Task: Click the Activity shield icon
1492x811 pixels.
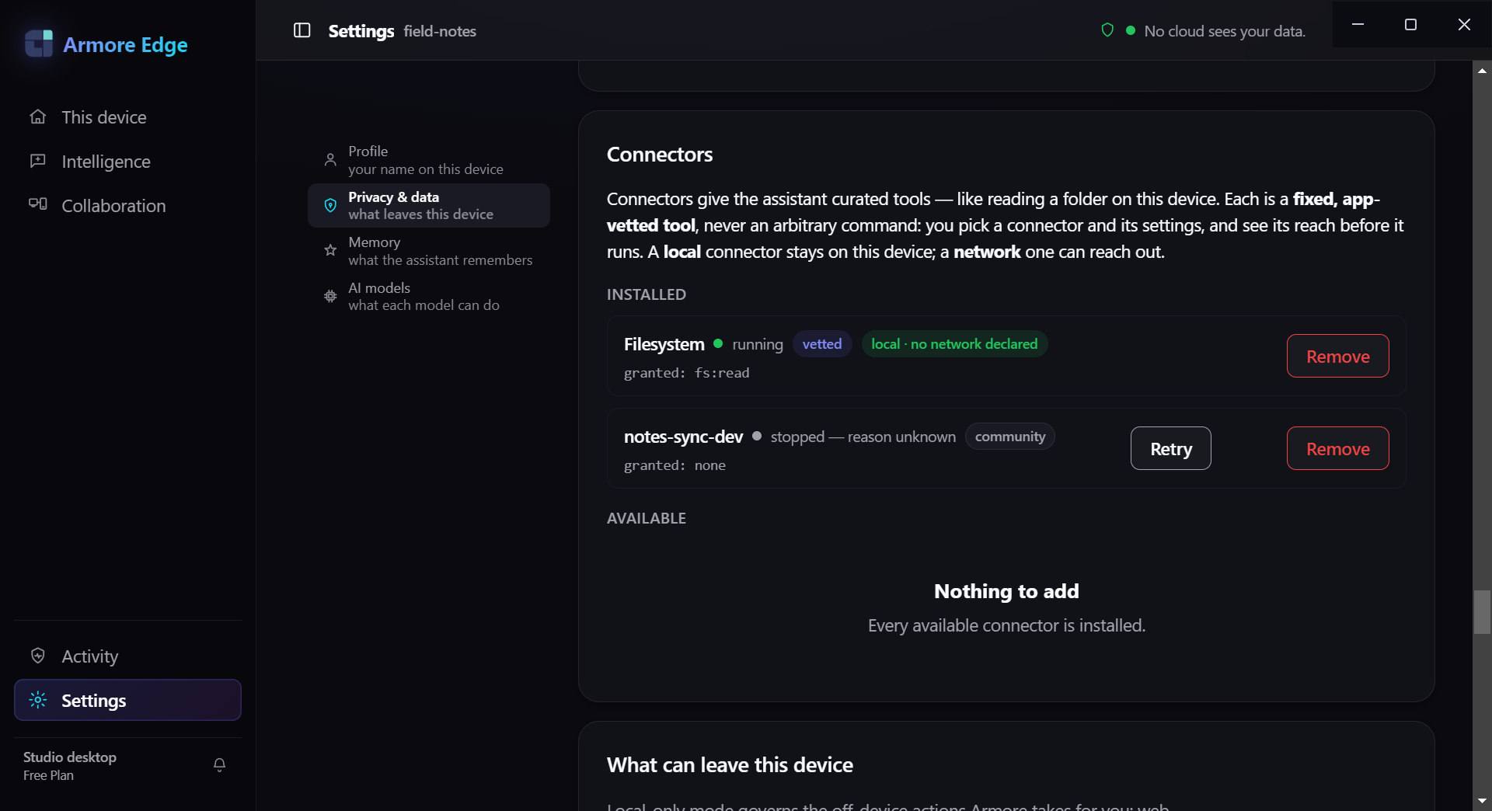Action: coord(37,656)
